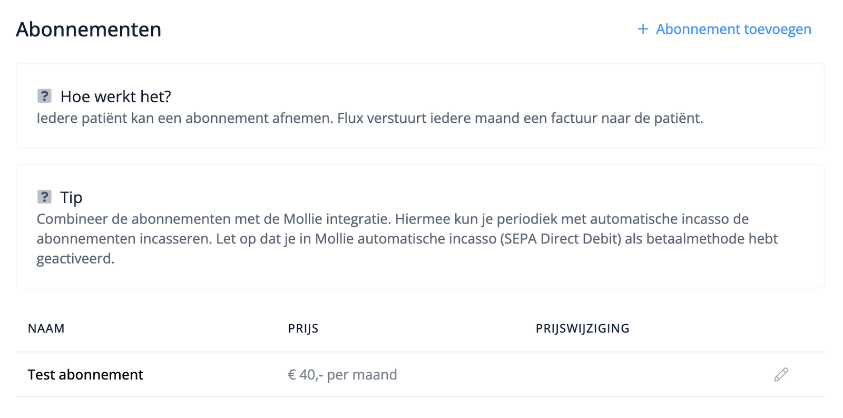843x418 pixels.
Task: Click the empty row area under Test abonnement
Action: point(369,406)
